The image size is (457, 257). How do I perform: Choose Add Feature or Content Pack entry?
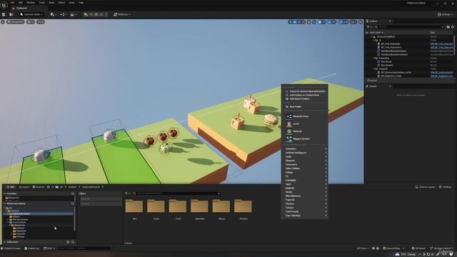pyautogui.click(x=305, y=95)
